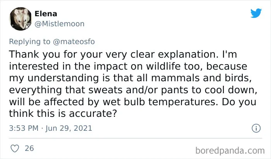The width and height of the screenshot is (271, 159).
Task: Open Elena's rat profile picture
Action: pos(21,19)
